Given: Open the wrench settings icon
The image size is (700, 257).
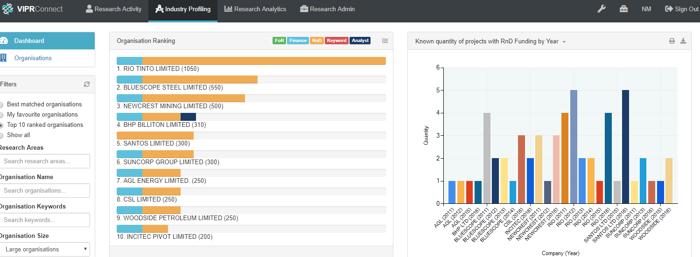Looking at the screenshot, I should pos(602,9).
